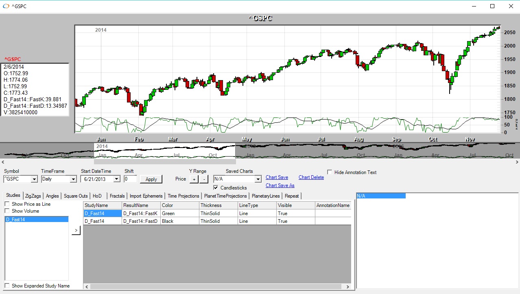Switch to the ZigZags tab
This screenshot has height=294, width=520.
(x=33, y=196)
